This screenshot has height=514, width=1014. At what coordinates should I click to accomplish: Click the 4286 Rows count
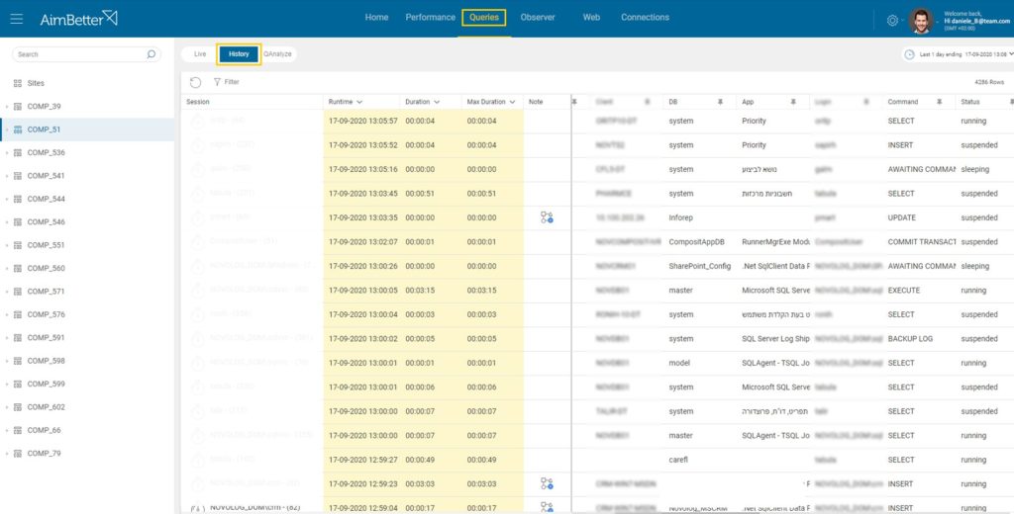989,83
